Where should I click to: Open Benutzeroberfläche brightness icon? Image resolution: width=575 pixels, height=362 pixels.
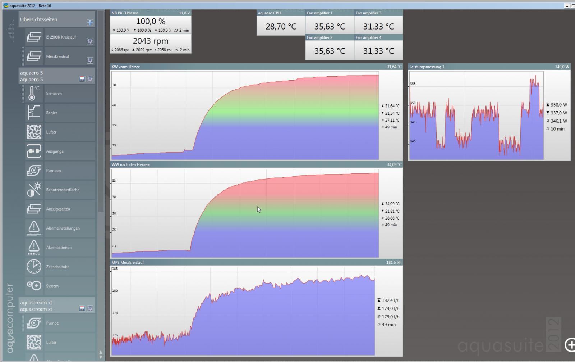pyautogui.click(x=34, y=190)
